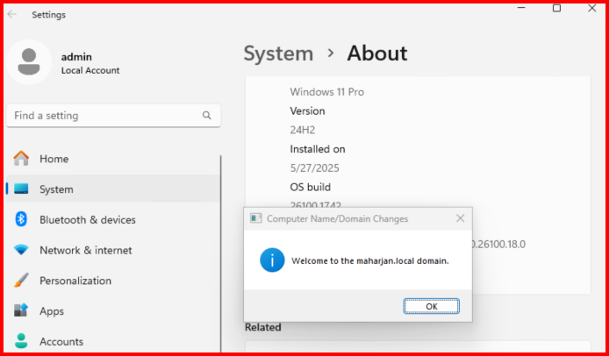Click the breadcrumb chevron after System
The height and width of the screenshot is (356, 609).
click(331, 53)
